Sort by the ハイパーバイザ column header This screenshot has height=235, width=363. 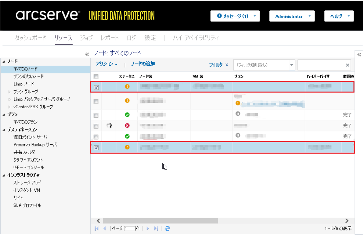tap(318, 76)
